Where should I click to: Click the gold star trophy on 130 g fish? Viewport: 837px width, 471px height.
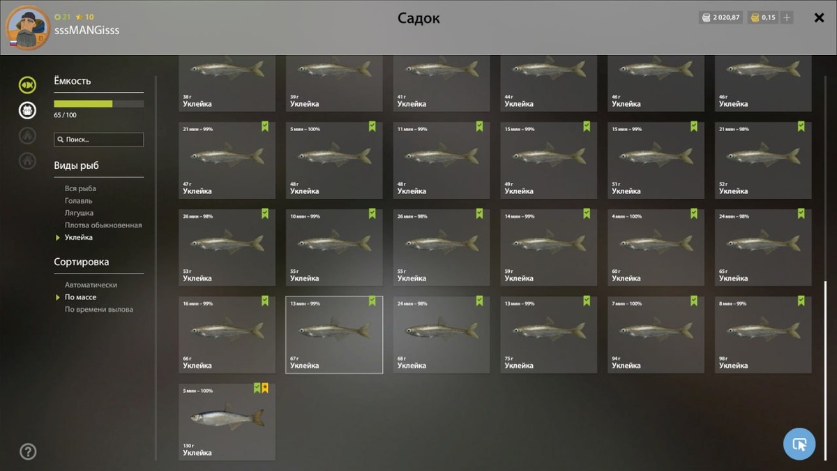pyautogui.click(x=265, y=388)
